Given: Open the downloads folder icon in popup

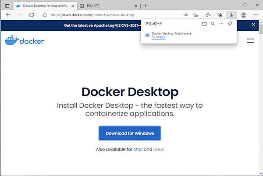Looking at the screenshot, I should 204,24.
